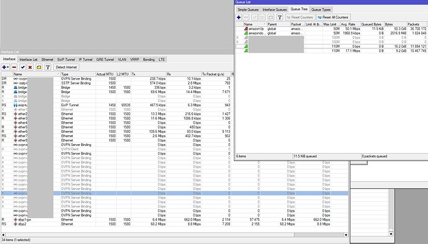The height and width of the screenshot is (244, 428).
Task: Select the amazonUp queue row
Action: (x=331, y=29)
